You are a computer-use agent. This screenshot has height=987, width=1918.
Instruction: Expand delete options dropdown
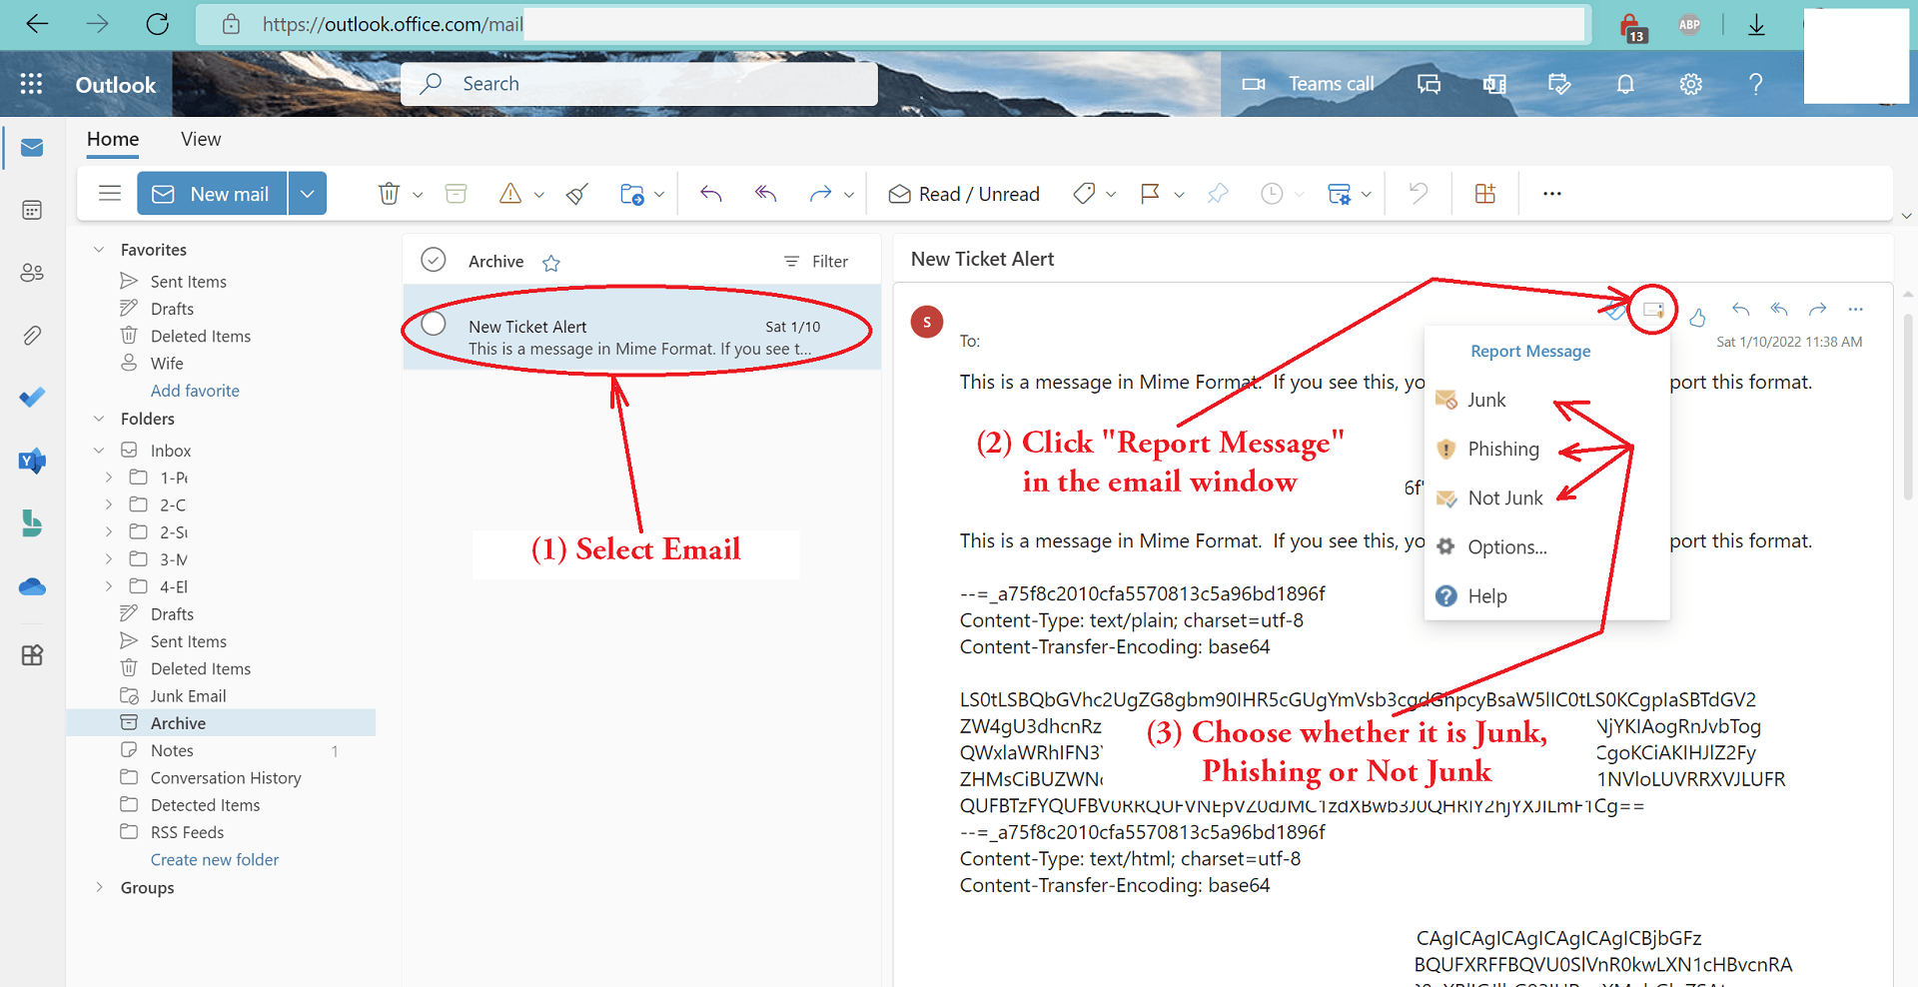tap(418, 195)
